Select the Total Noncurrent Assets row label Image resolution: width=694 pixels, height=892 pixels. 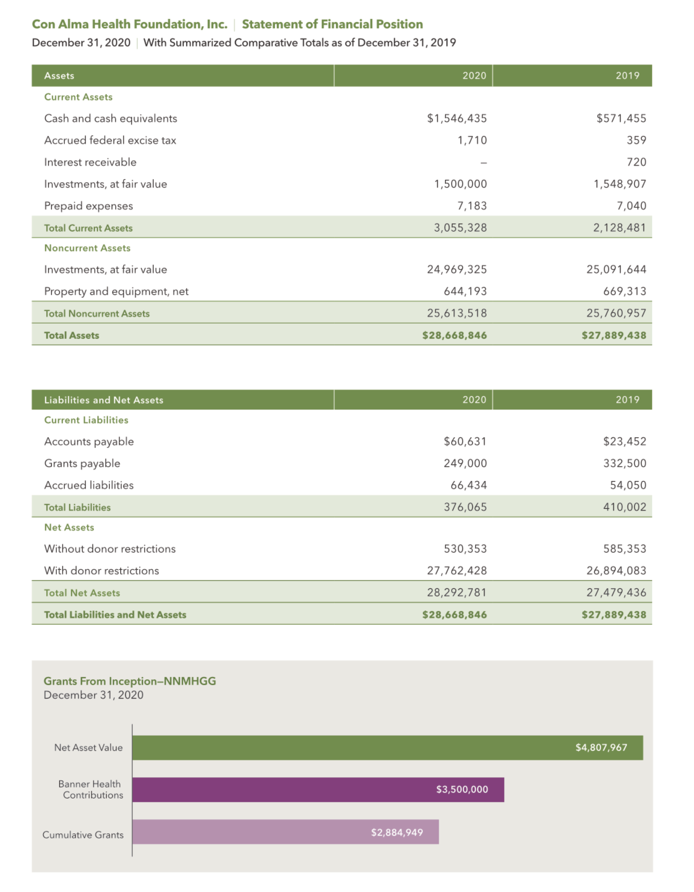click(97, 313)
